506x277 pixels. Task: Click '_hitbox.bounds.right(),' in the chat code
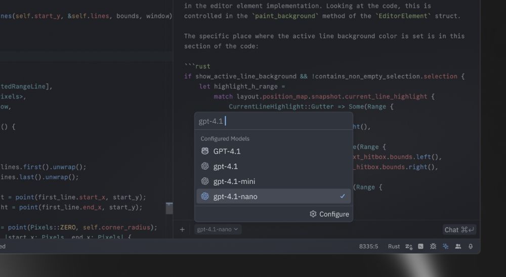click(x=396, y=167)
